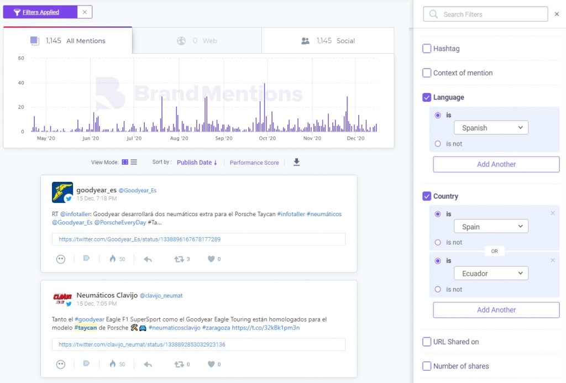Open the @clavijo_neumat handle link
Screen dimensions: 566x383
point(161,296)
